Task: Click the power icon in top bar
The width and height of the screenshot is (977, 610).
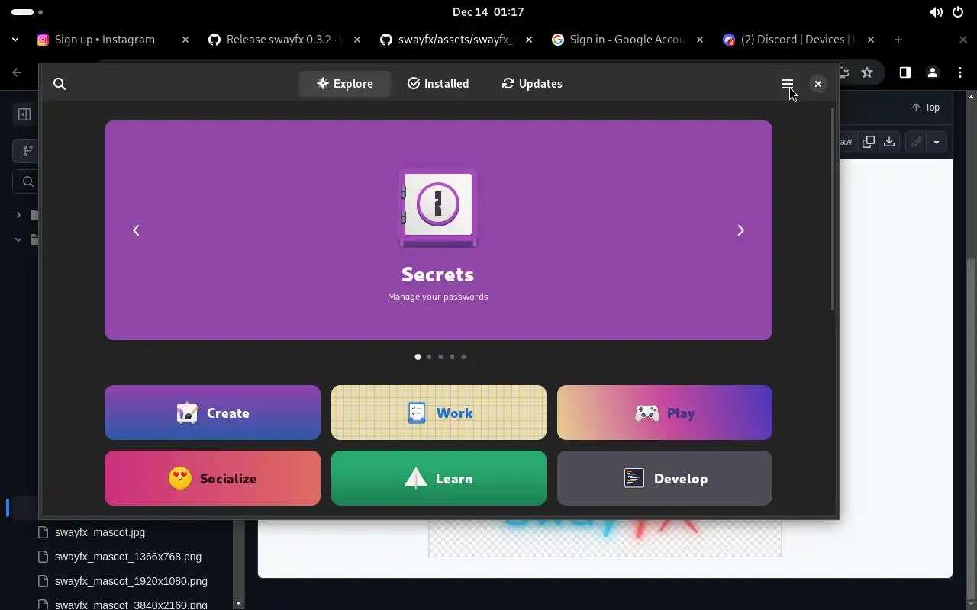Action: click(958, 12)
